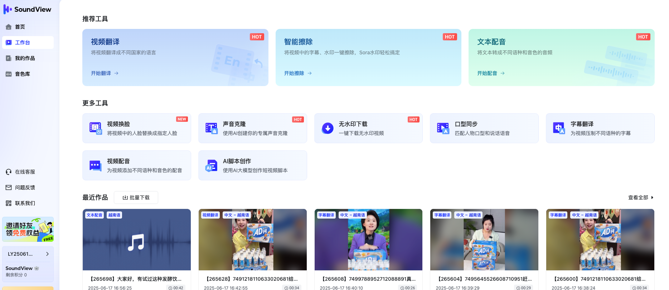Open the 智能擦除 card title
This screenshot has height=290, width=669.
click(x=299, y=42)
